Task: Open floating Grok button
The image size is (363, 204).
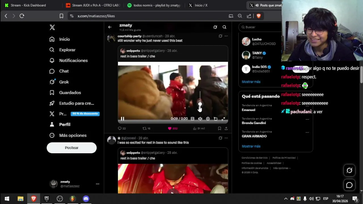Action: click(x=349, y=170)
